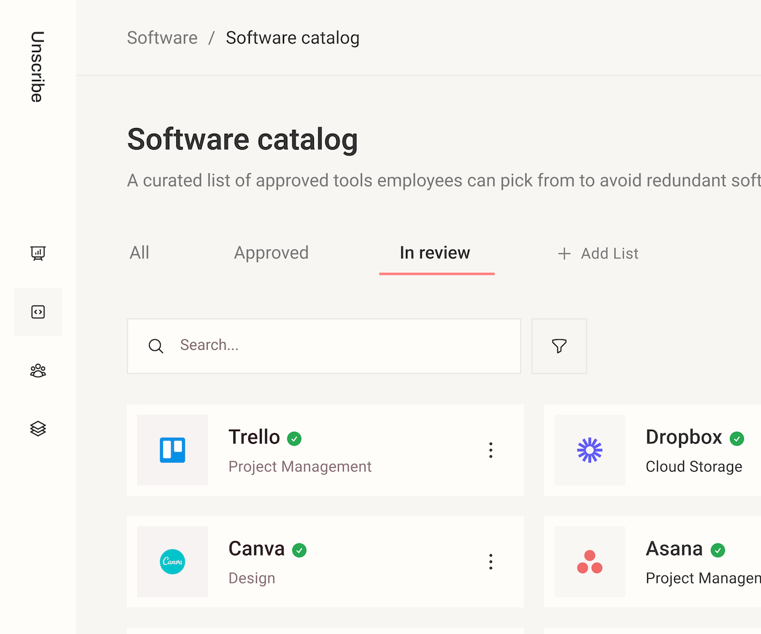Switch to the Approved tab

pyautogui.click(x=271, y=253)
